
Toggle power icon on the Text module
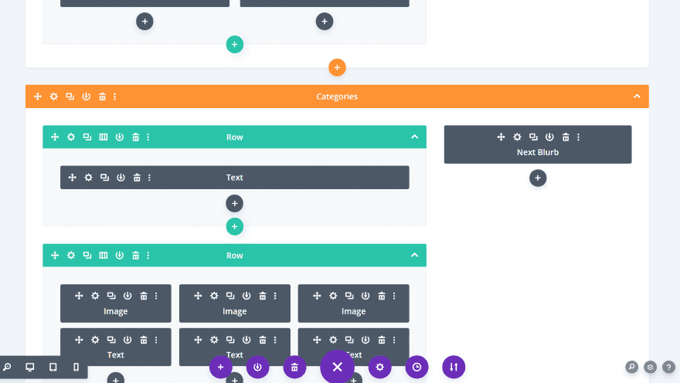click(x=121, y=177)
